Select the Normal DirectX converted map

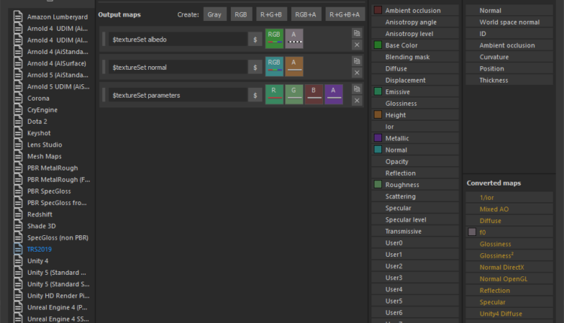(x=509, y=267)
